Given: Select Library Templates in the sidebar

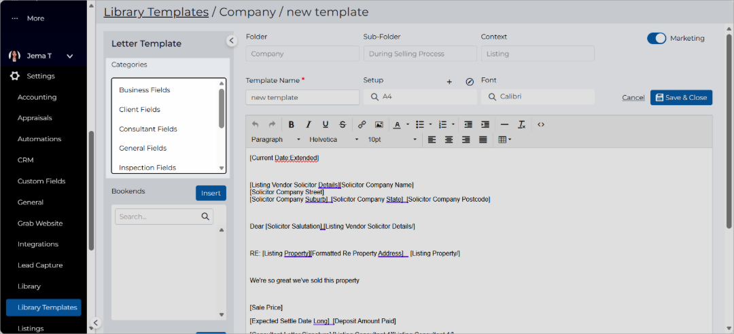Looking at the screenshot, I should click(43, 308).
